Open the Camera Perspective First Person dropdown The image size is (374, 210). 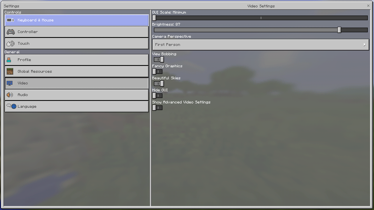click(261, 45)
